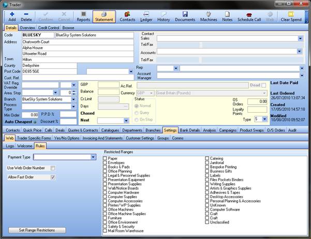The height and width of the screenshot is (239, 311).
Task: Open the Contacts toolbar icon
Action: [127, 14]
